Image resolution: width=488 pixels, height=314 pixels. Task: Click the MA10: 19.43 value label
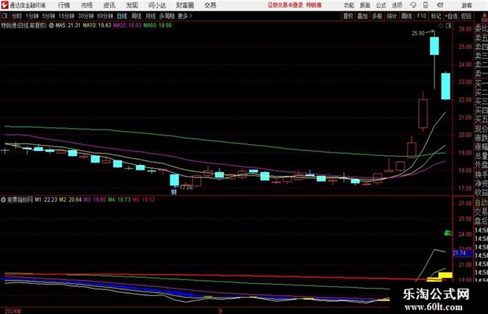pos(97,25)
